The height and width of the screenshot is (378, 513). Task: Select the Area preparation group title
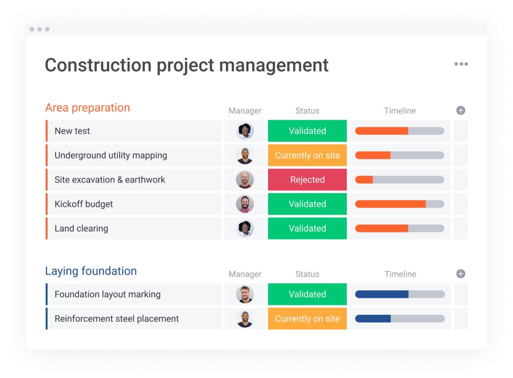click(x=87, y=107)
